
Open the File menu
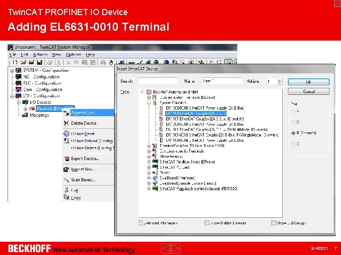tap(13, 54)
